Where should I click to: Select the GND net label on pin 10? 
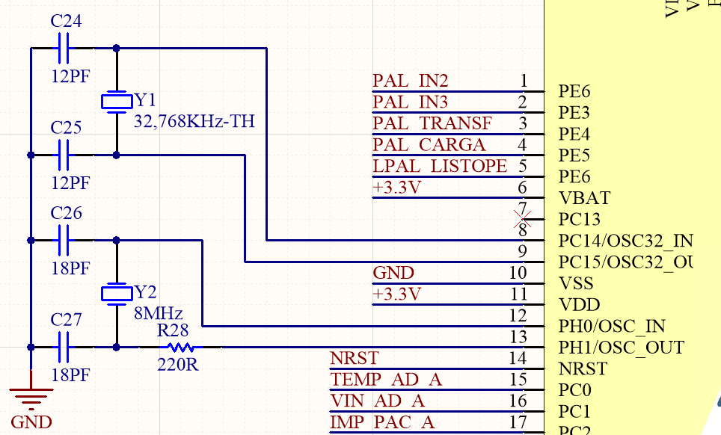coord(393,274)
